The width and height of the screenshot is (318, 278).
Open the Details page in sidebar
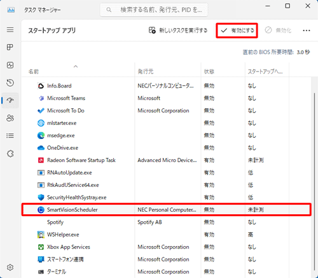pos(10,136)
